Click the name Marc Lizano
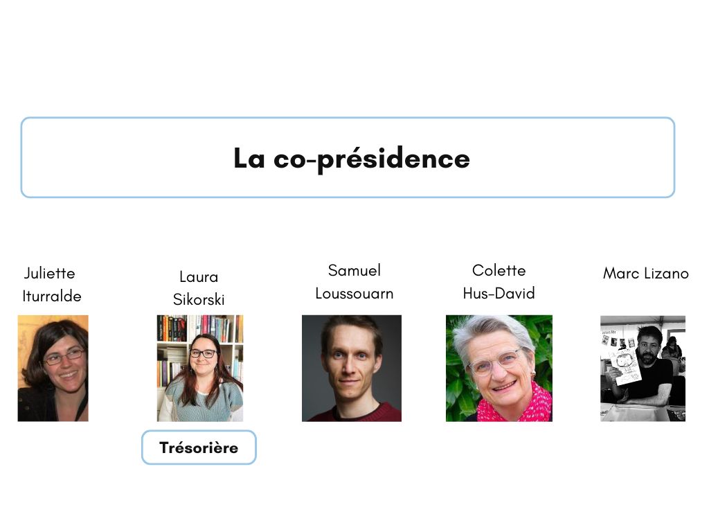This screenshot has width=709, height=532. coord(646,273)
